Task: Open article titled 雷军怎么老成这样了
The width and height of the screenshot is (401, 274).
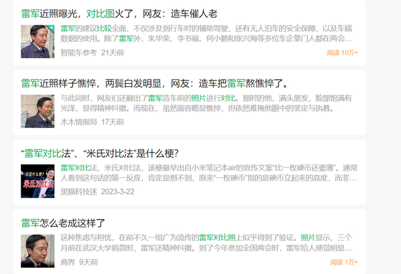Action: (x=63, y=223)
